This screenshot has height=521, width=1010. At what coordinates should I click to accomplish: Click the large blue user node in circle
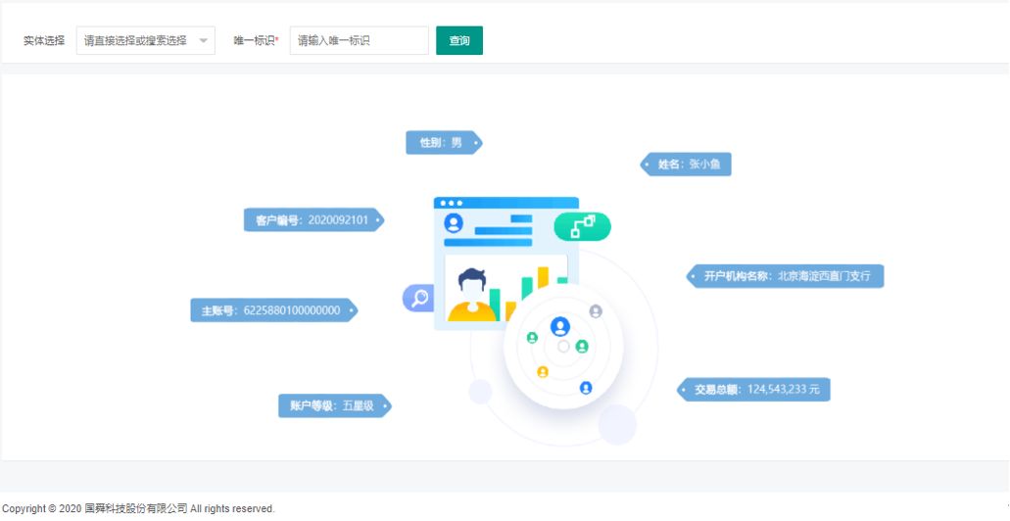[x=559, y=326]
